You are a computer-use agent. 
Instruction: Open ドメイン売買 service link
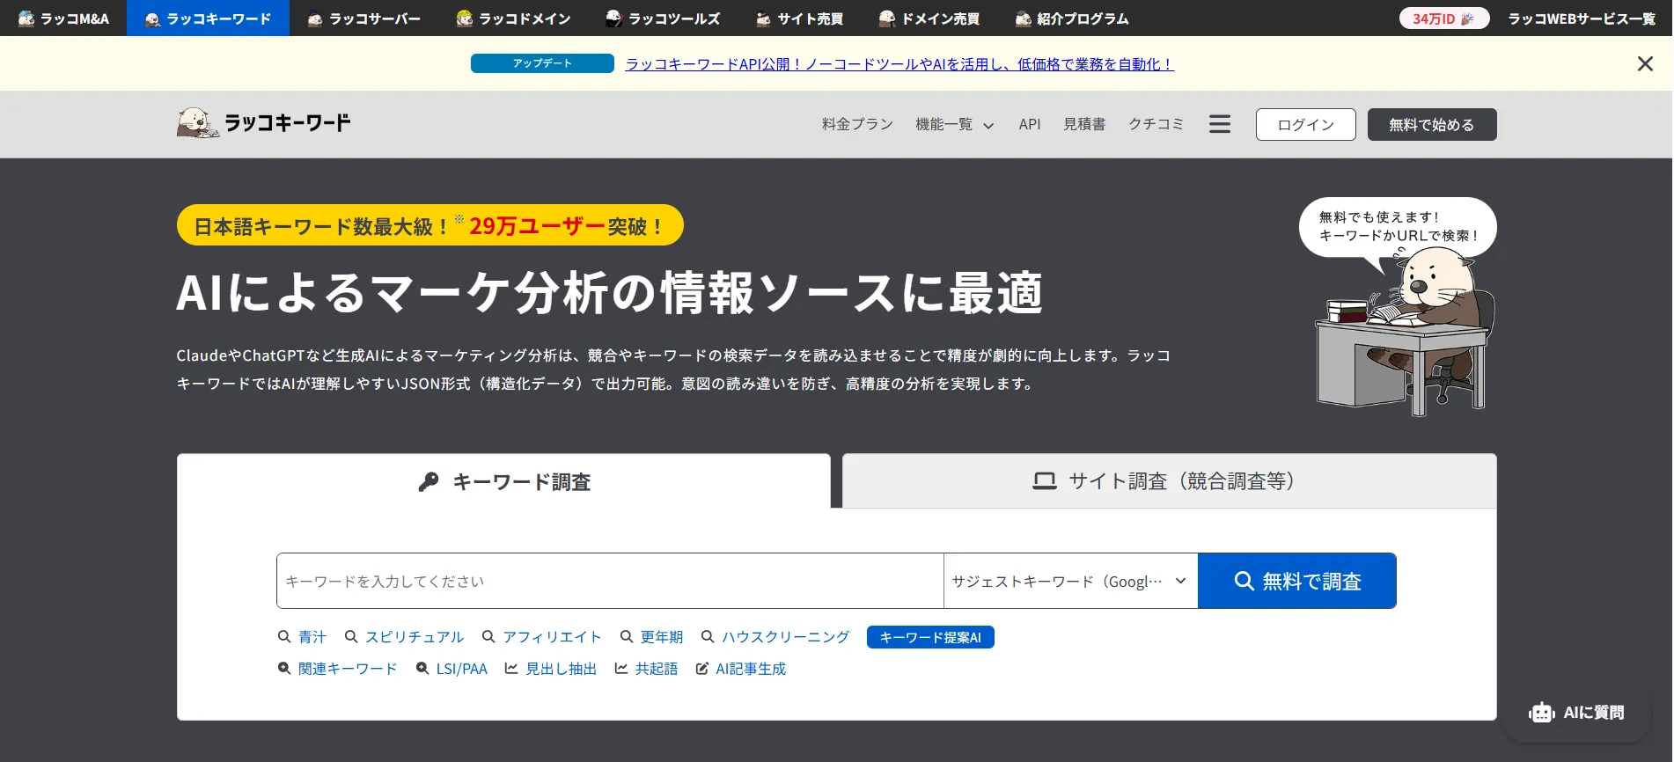929,18
